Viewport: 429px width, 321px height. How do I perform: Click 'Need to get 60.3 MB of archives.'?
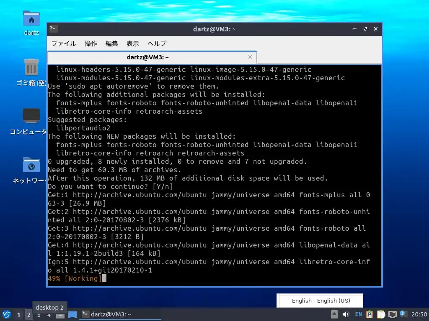click(114, 170)
